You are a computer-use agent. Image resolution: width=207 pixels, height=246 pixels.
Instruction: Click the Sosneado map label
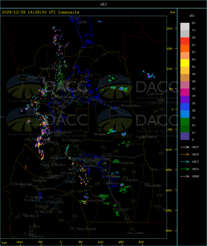pos(40,181)
